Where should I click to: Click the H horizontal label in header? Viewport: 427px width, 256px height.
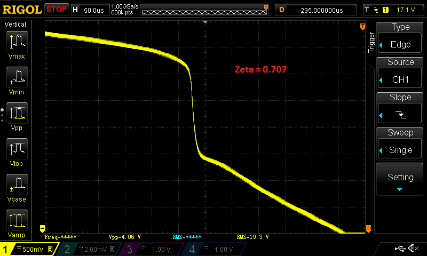click(75, 10)
